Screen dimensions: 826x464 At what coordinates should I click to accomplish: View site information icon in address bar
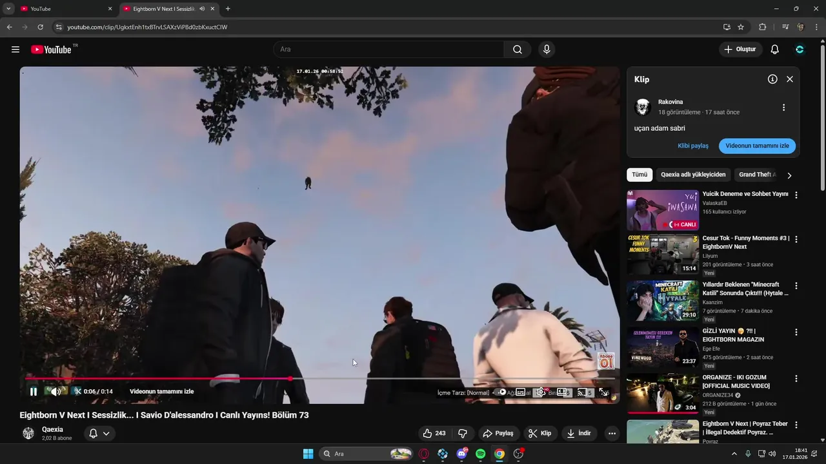59,27
